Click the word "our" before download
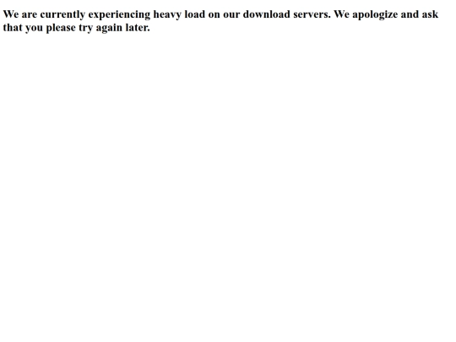Screen dimensions: 456x342 tap(231, 14)
